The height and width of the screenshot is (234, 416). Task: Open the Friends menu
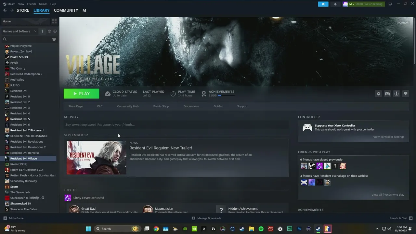click(32, 4)
